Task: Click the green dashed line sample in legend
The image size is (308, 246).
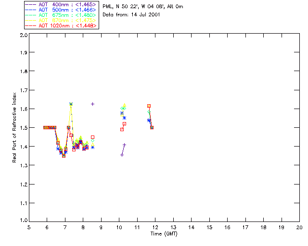Action: [x=31, y=15]
